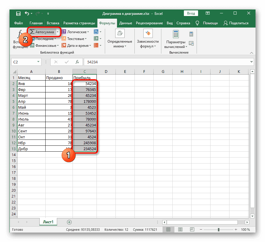Click the Автосумма sigma button

(x=41, y=32)
